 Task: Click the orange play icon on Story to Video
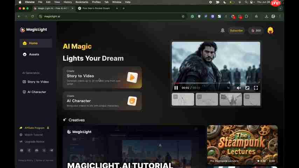132,77
